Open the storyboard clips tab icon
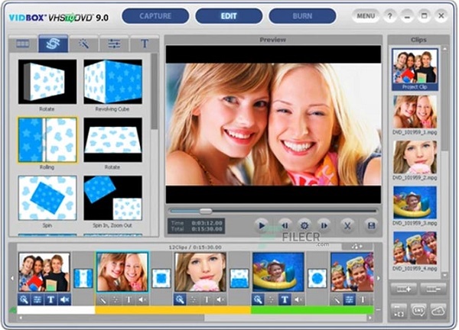The height and width of the screenshot is (330, 459). (x=23, y=44)
